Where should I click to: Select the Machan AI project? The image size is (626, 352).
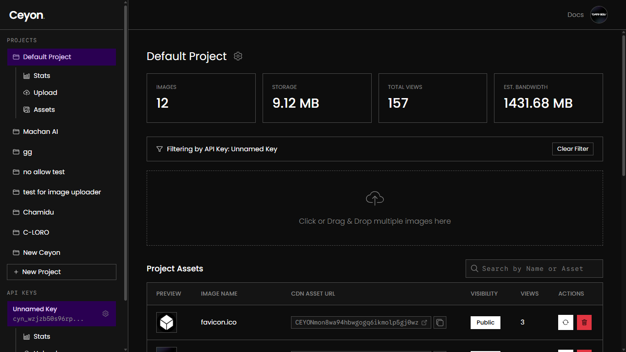click(x=61, y=132)
